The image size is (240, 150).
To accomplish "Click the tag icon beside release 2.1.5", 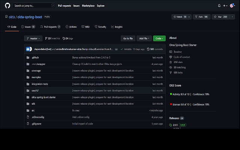I will point(171,125).
